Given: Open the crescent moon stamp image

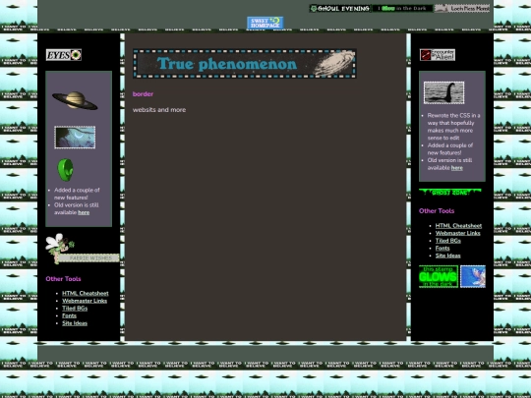Looking at the screenshot, I should click(x=75, y=138).
